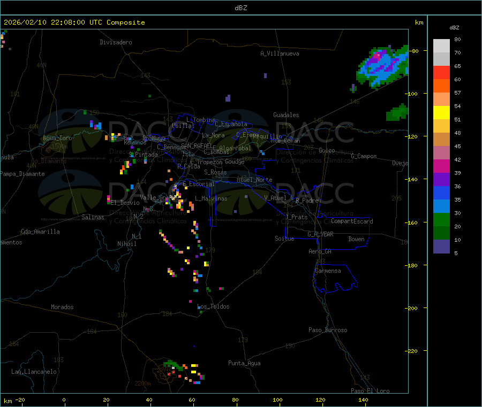Click the Punta_Agua label
This screenshot has width=482, height=407.
(244, 363)
